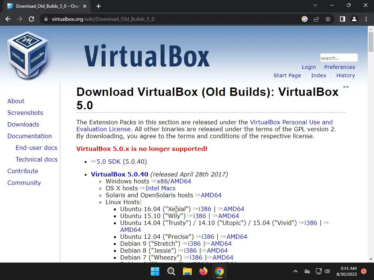Open File Explorer from taskbar
The height and width of the screenshot is (280, 374).
(187, 271)
